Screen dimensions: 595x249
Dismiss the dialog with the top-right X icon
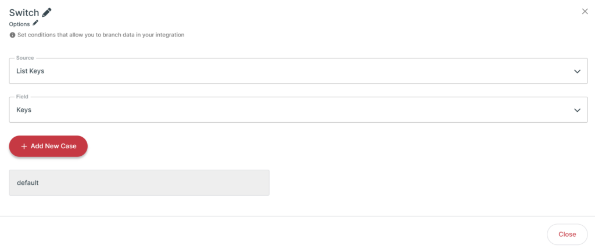coord(585,12)
